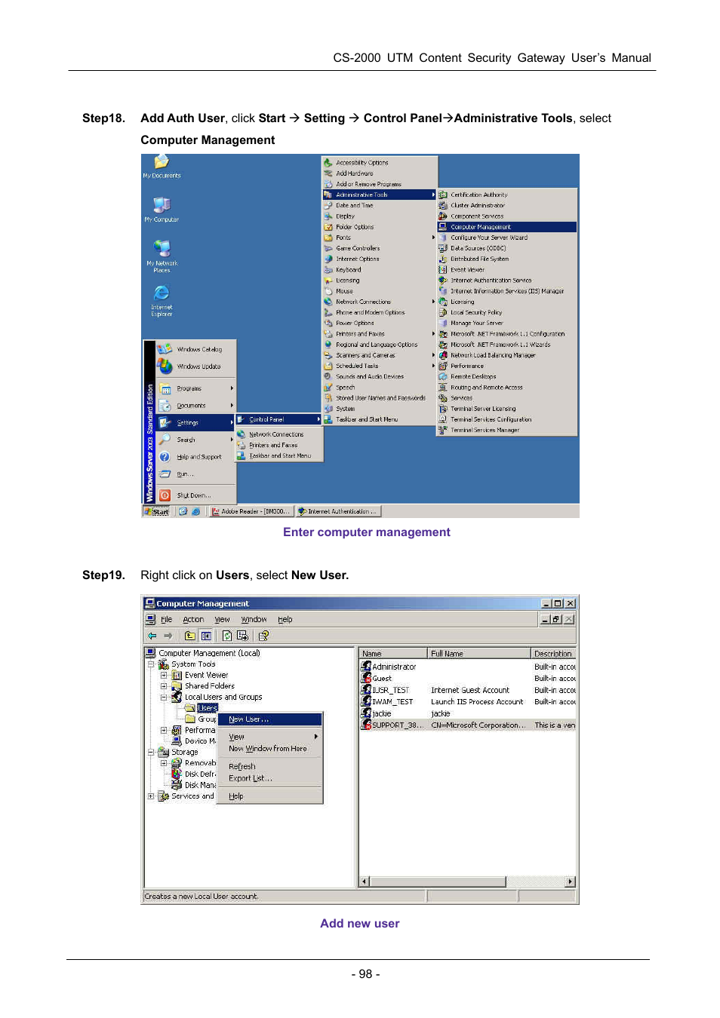Expand the Services and Applications node
Image resolution: width=720 pixels, height=1018 pixels.
(151, 796)
